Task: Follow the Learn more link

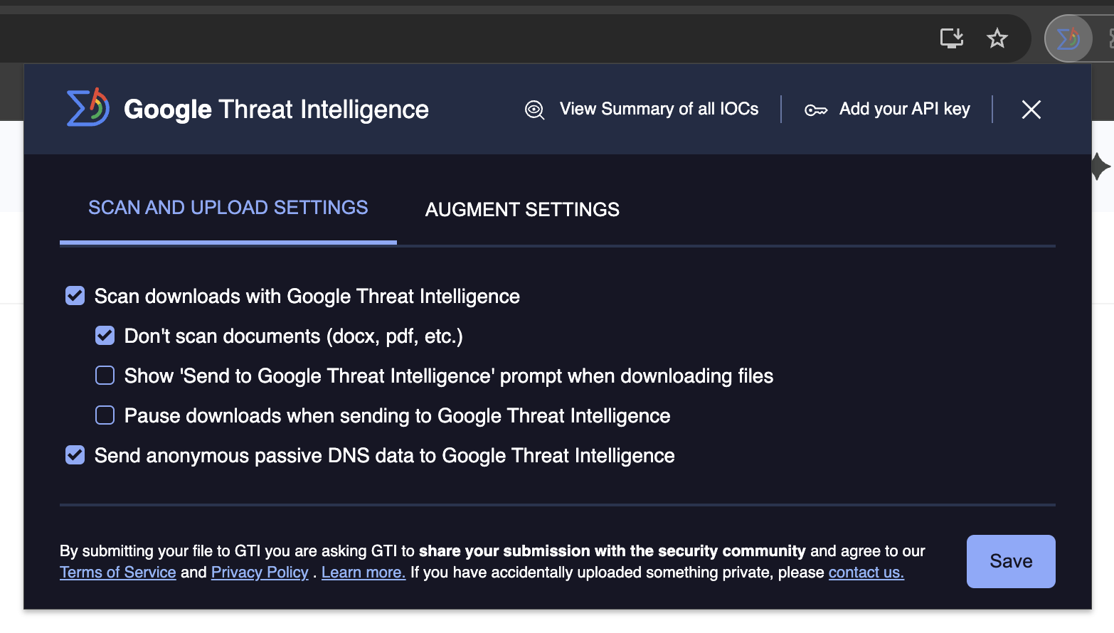Action: point(364,573)
